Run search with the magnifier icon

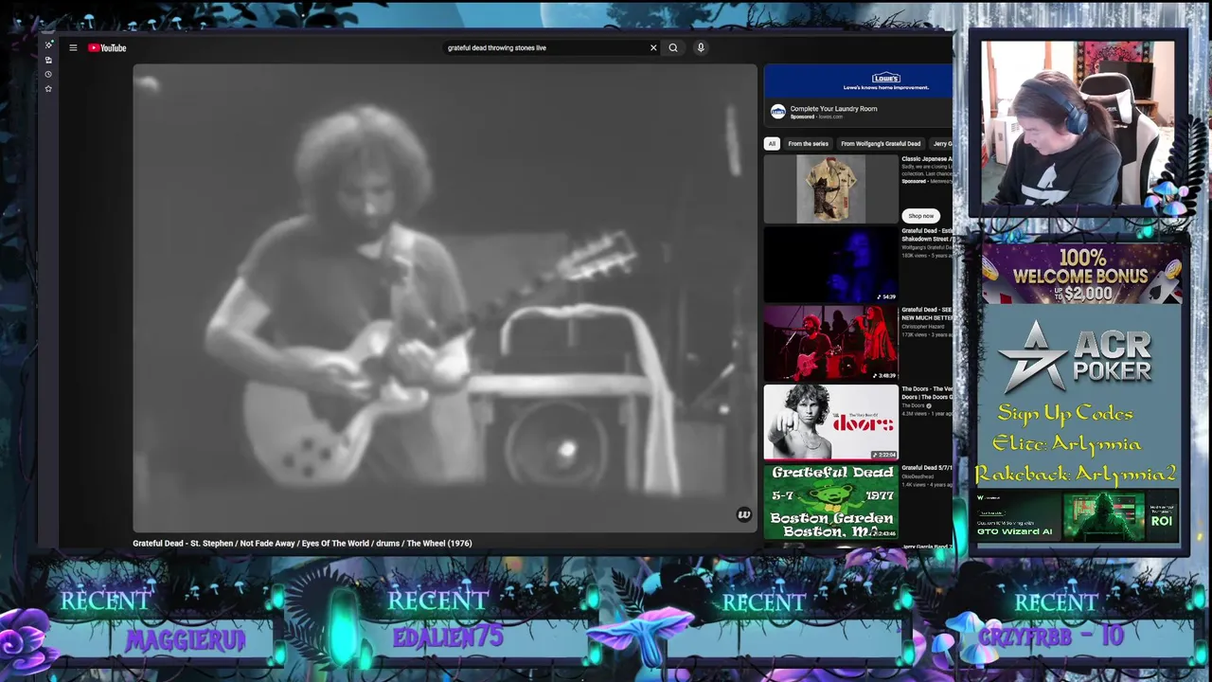click(673, 47)
